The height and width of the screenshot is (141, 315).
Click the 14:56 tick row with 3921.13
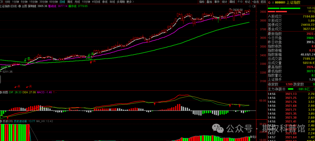291,94
